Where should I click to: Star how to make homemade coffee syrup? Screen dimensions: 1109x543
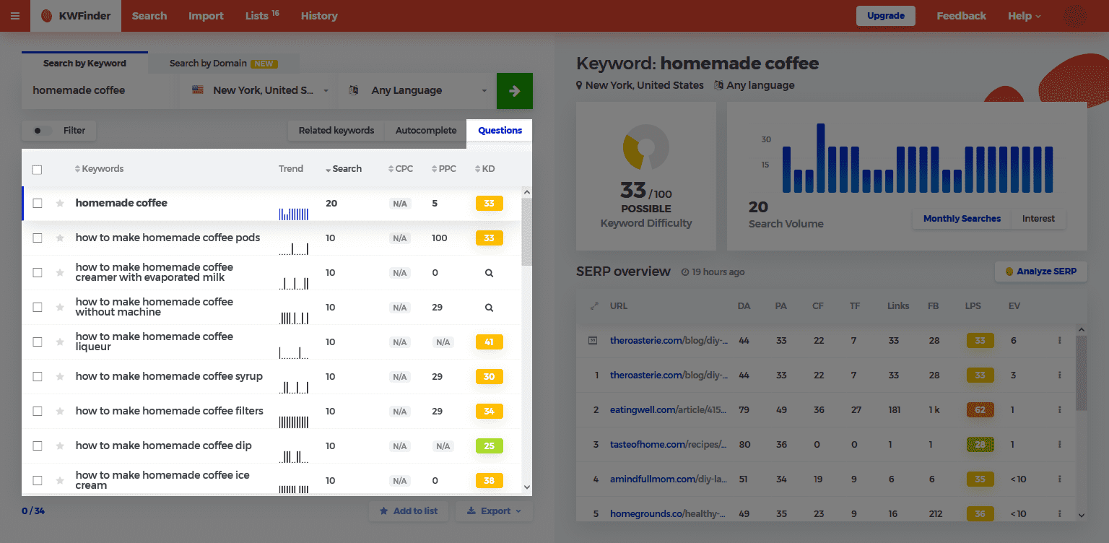coord(60,377)
